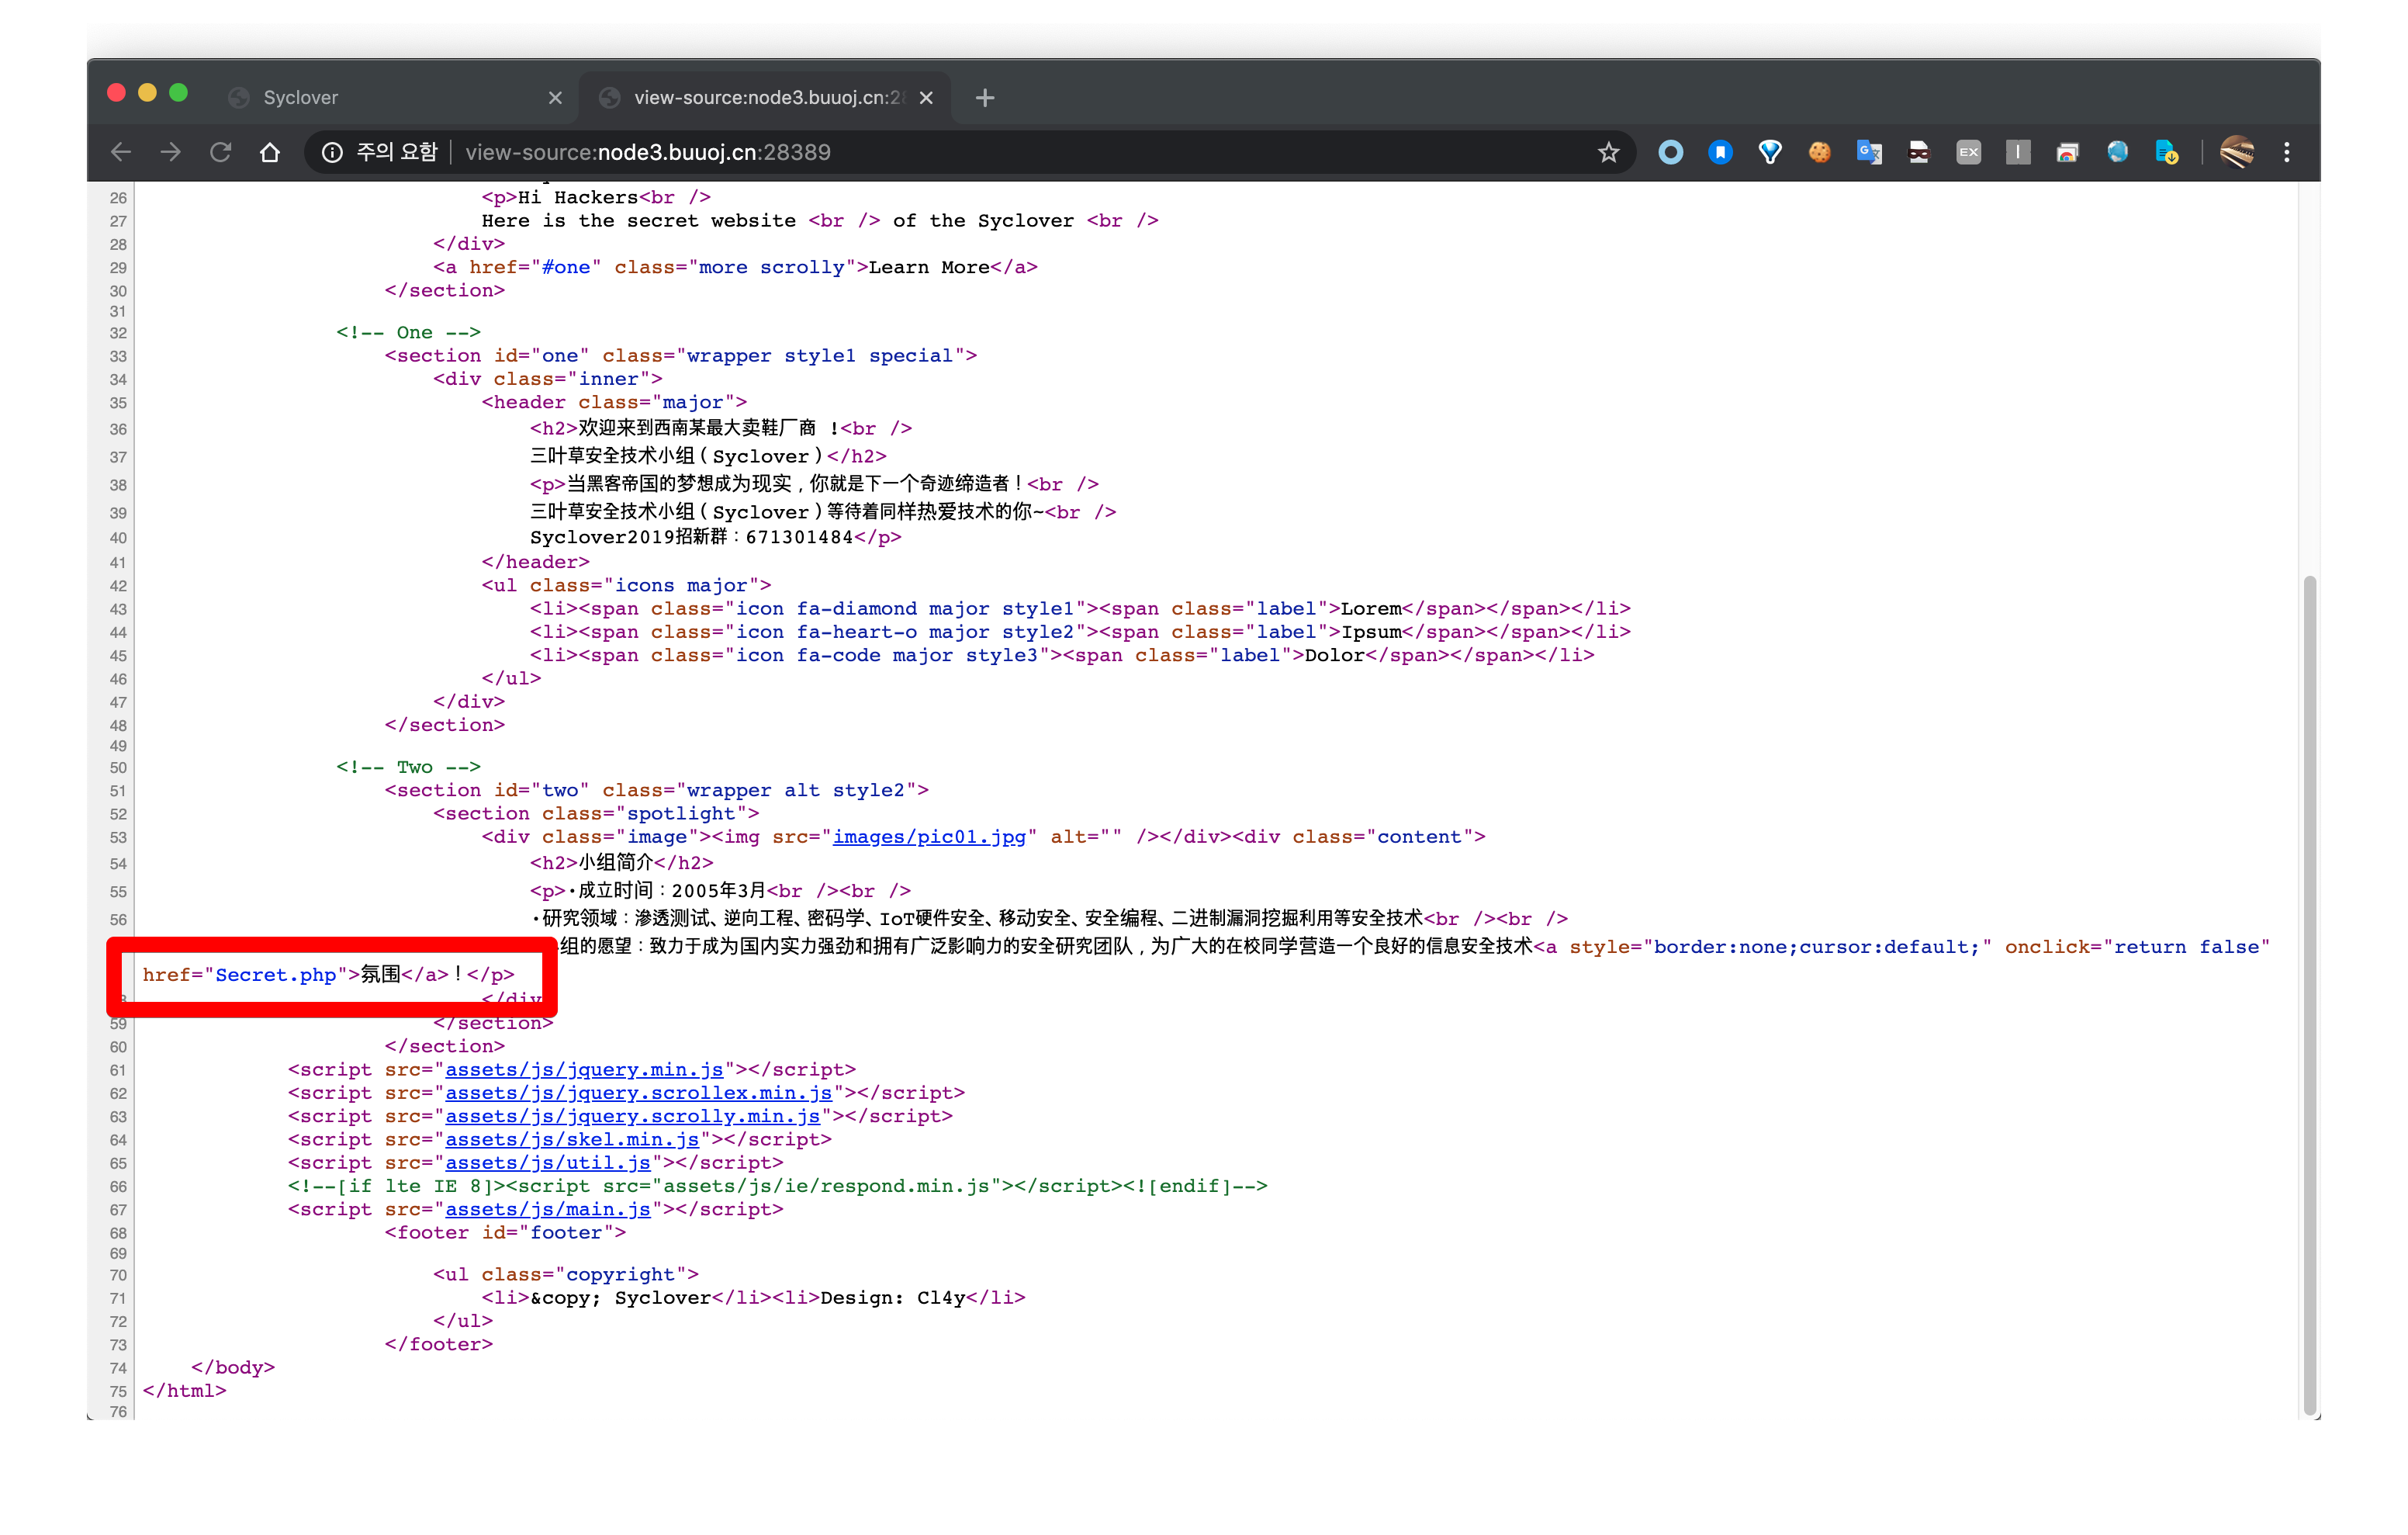Open a new browser tab
2408x1535 pixels.
click(x=985, y=97)
